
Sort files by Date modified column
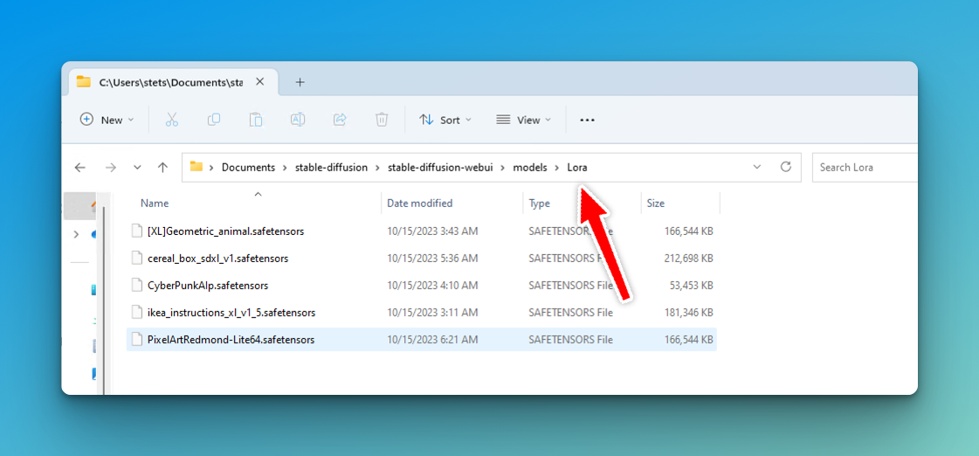(420, 204)
